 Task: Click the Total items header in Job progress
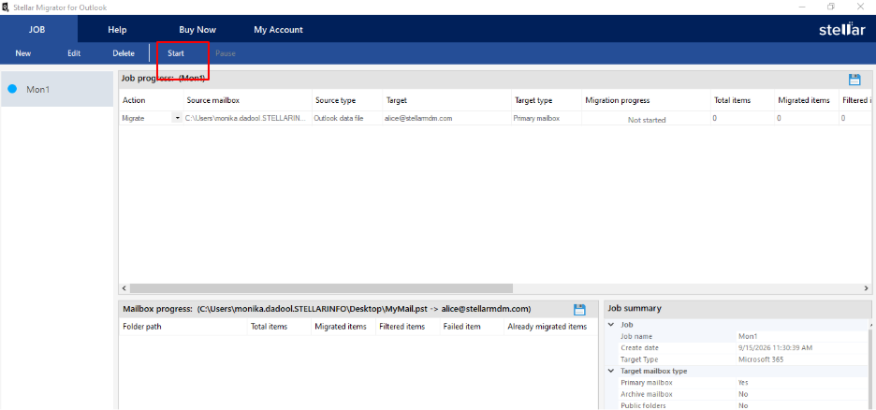coord(742,100)
